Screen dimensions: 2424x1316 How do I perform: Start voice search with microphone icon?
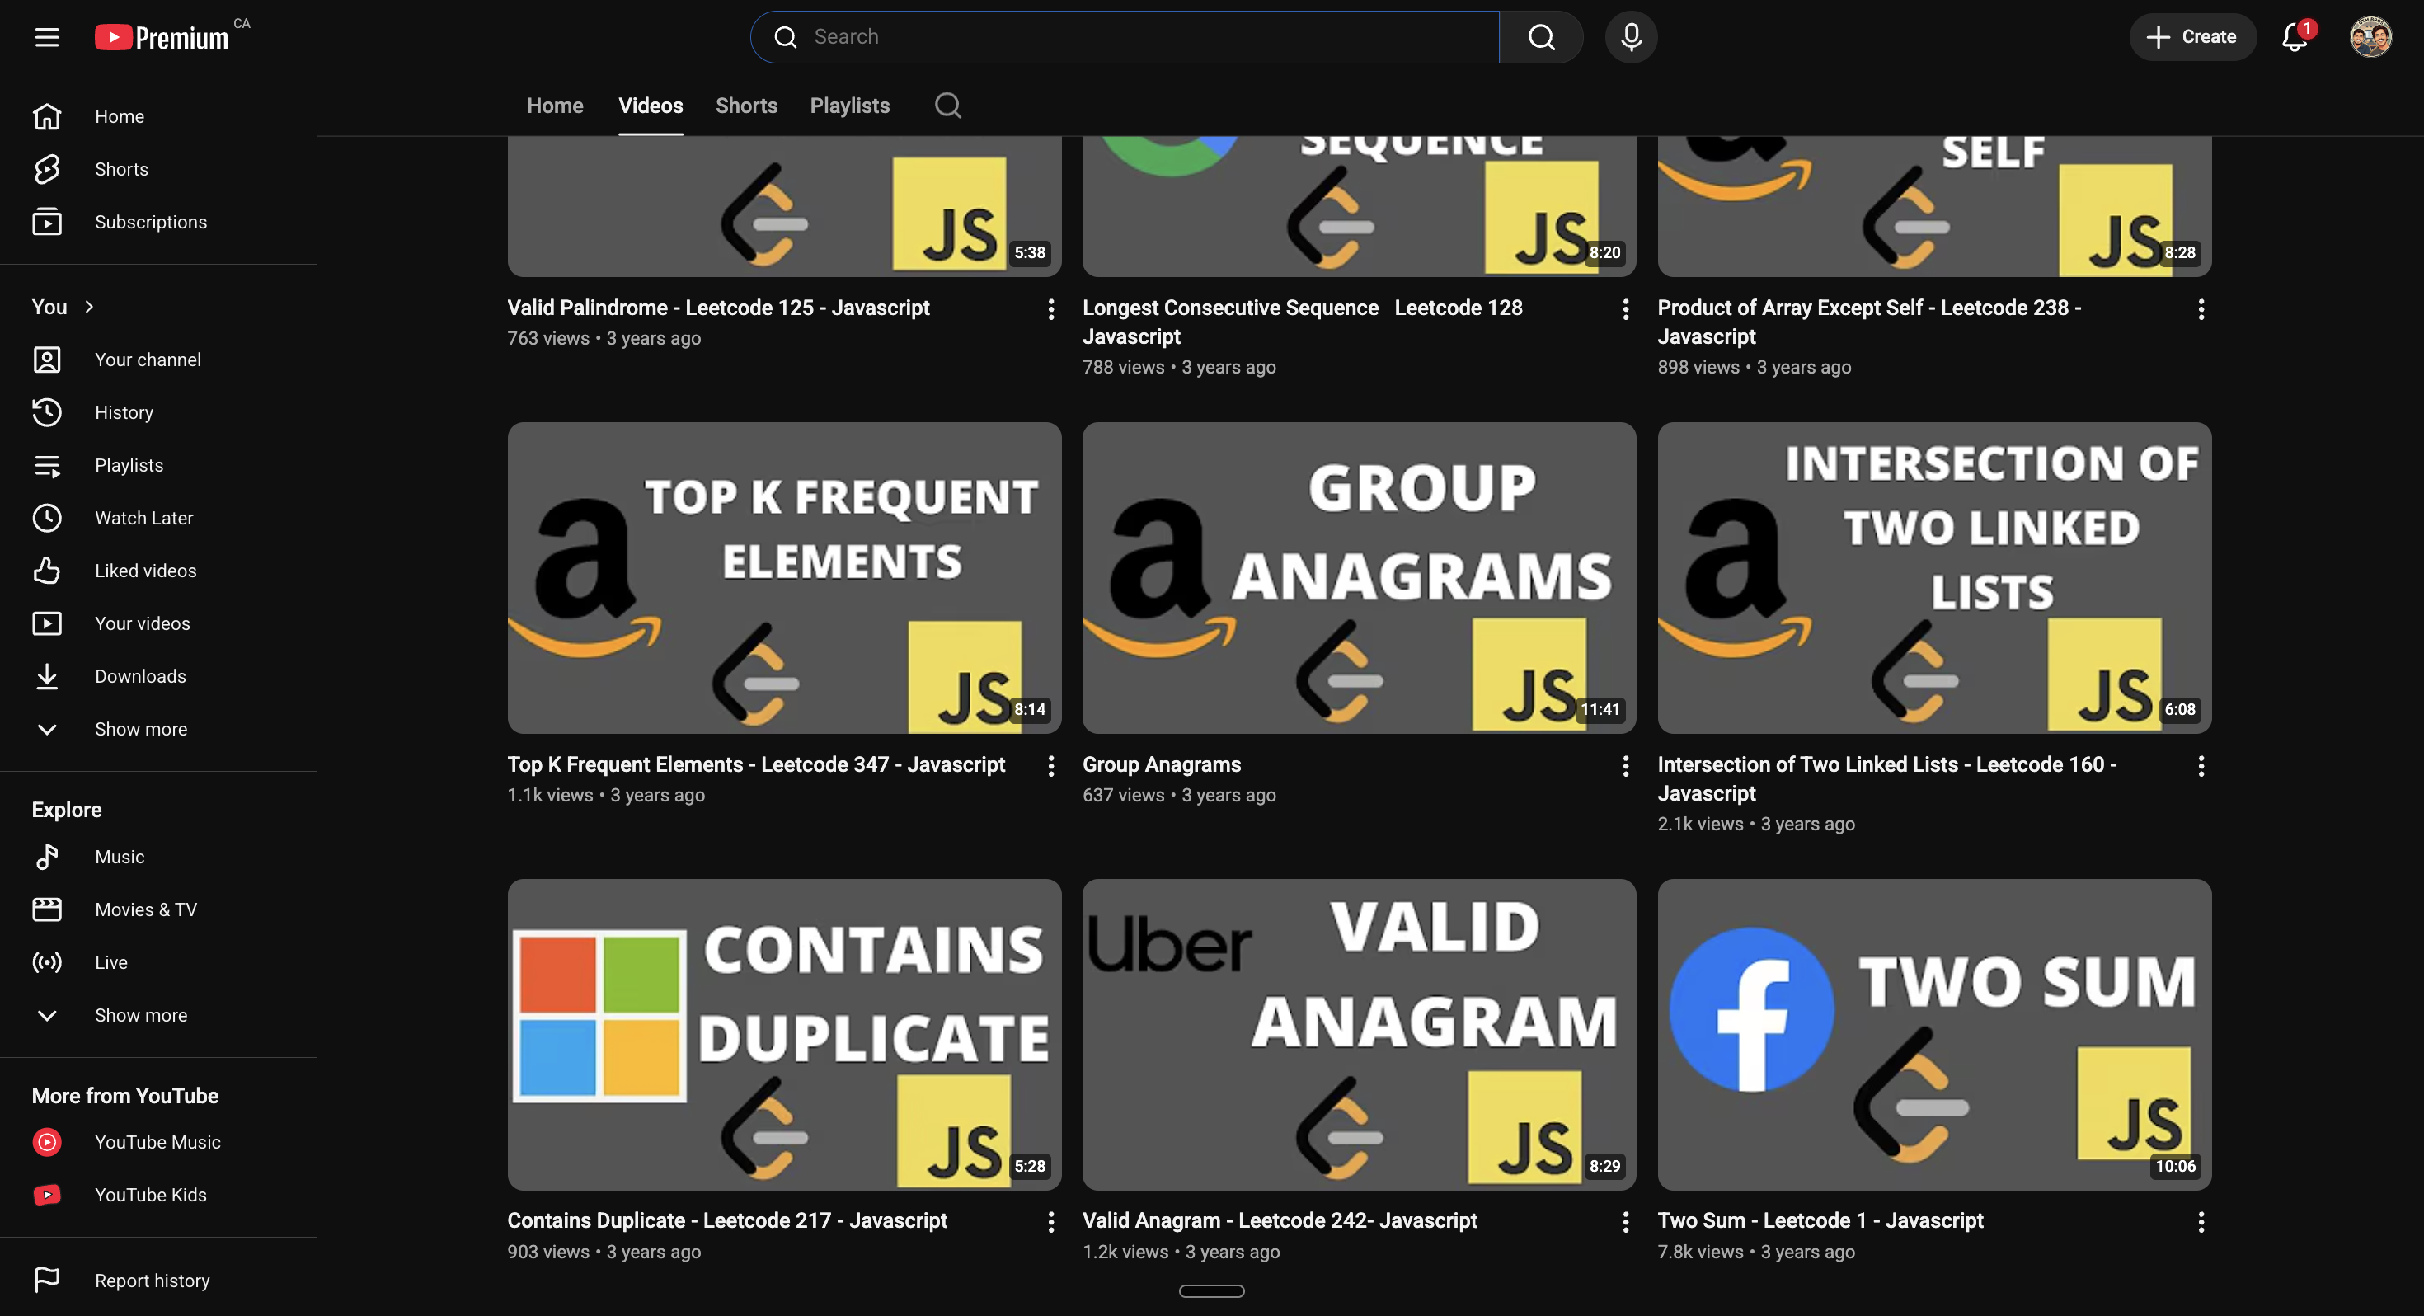point(1631,37)
